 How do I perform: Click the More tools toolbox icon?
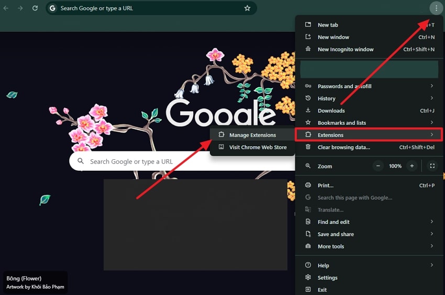(308, 246)
